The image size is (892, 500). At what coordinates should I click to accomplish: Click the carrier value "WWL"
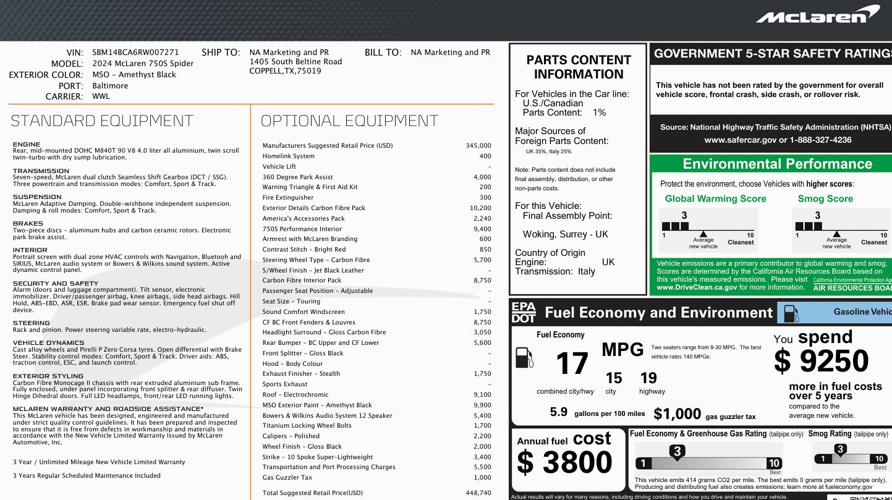pyautogui.click(x=101, y=97)
